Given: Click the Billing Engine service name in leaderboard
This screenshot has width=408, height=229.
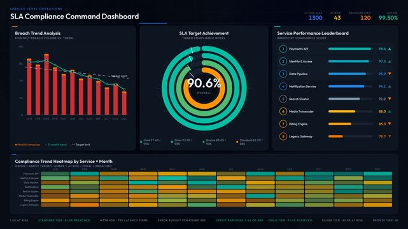Looking at the screenshot, I should 298,124.
